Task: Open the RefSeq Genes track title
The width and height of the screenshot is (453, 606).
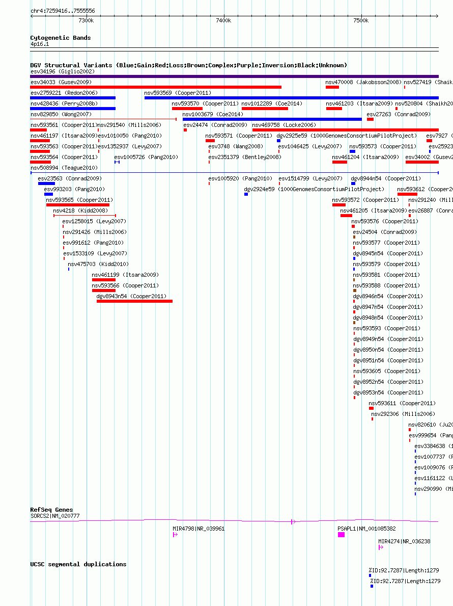Action: [52, 510]
